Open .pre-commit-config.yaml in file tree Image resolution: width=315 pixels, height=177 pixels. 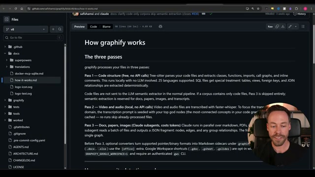point(29,140)
